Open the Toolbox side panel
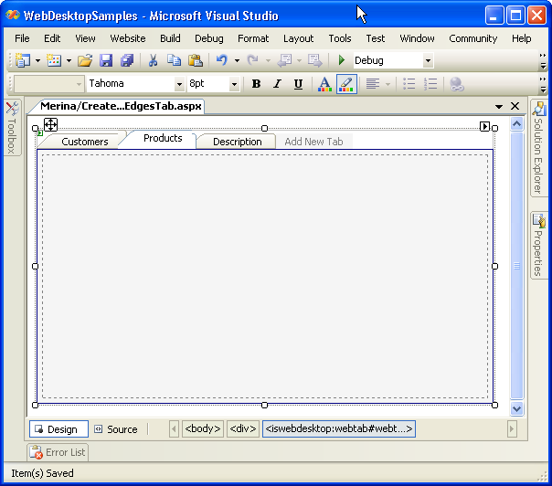 click(11, 128)
